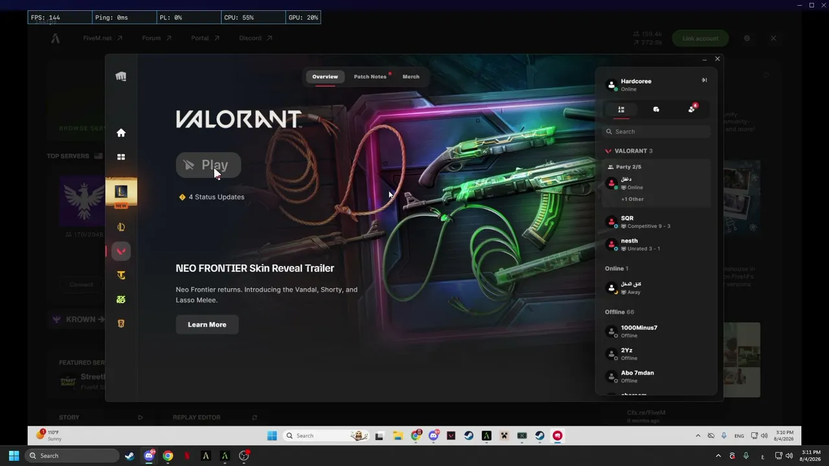Viewport: 829px width, 466px height.
Task: Open the chat messages tab
Action: [x=656, y=109]
